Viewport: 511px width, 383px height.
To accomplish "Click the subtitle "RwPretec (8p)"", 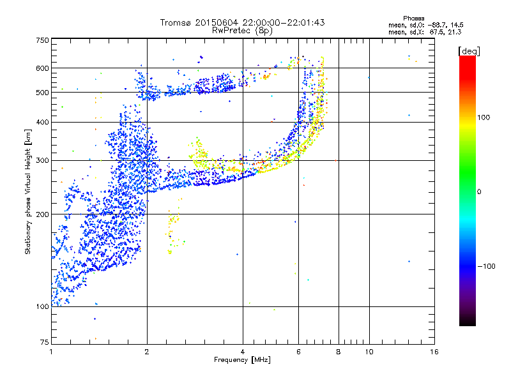I will tap(242, 31).
